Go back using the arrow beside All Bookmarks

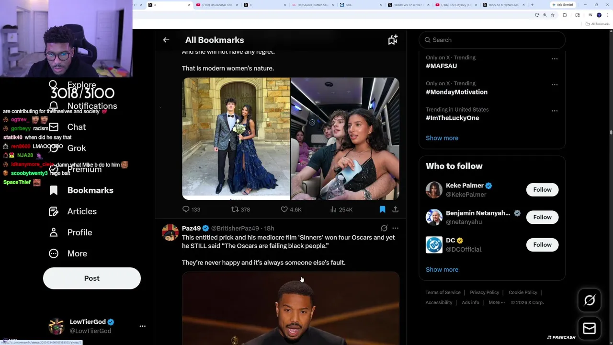[166, 40]
